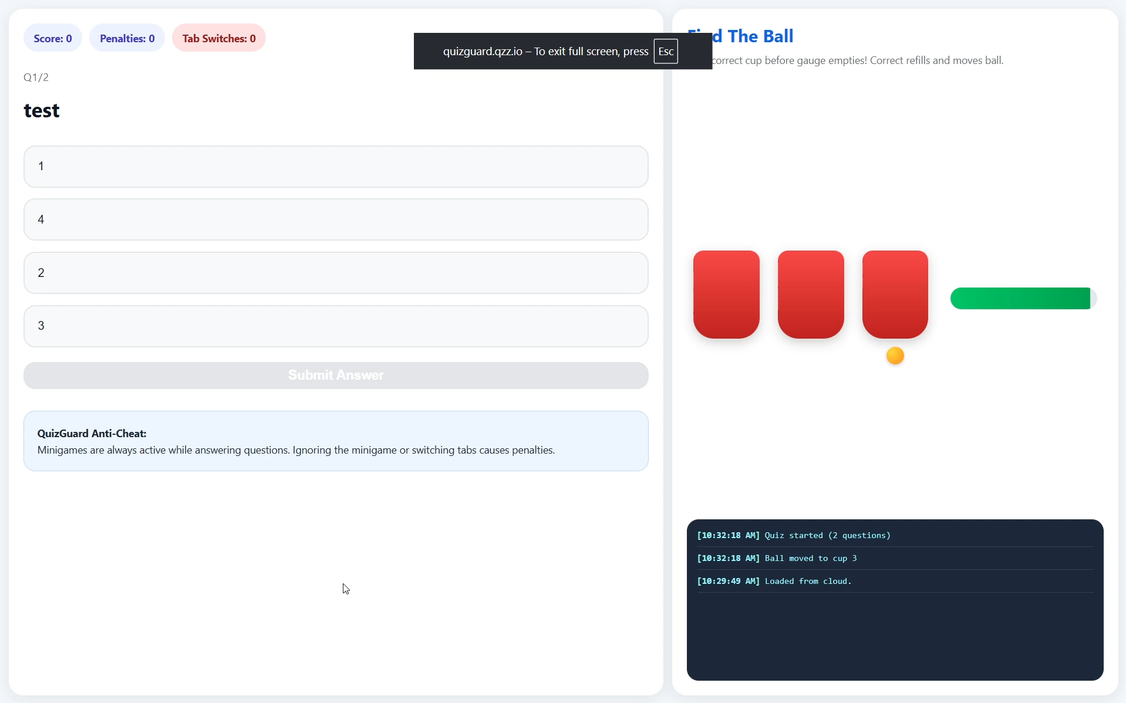This screenshot has width=1126, height=703.
Task: Select answer option 3
Action: click(336, 326)
